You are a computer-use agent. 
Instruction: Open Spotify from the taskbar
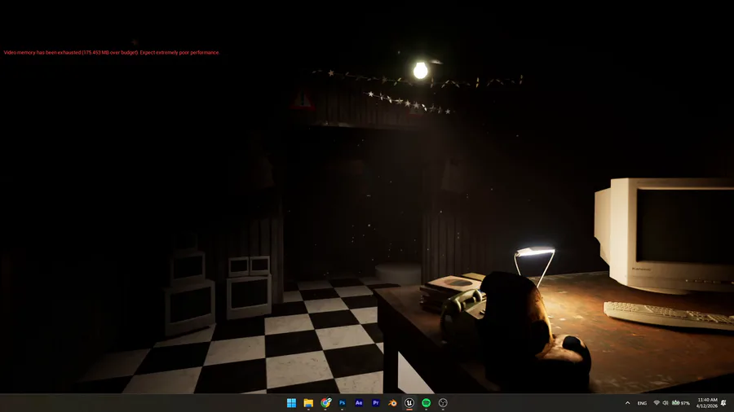(426, 403)
